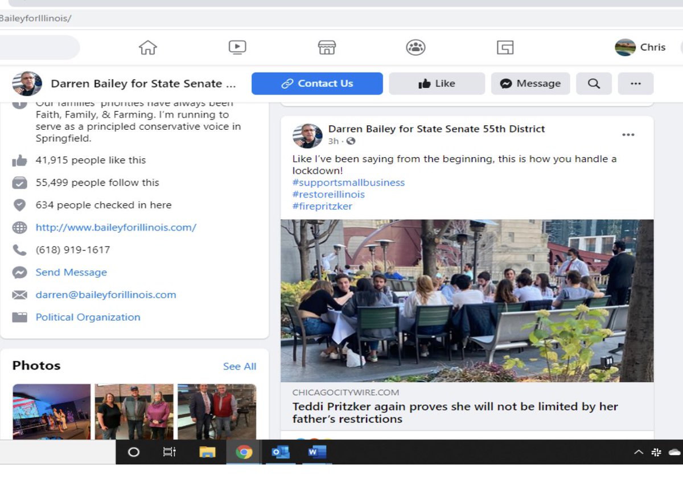Go to Facebook Home icon
This screenshot has height=481, width=683.
click(148, 47)
